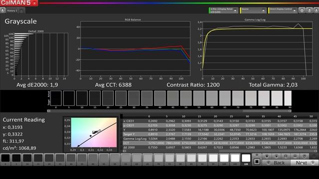Open the CalMAN 5 main menu arrow
This screenshot has height=179, width=319.
tap(34, 3)
